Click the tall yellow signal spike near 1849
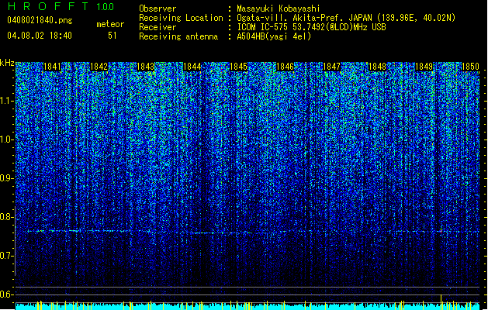 point(441,301)
